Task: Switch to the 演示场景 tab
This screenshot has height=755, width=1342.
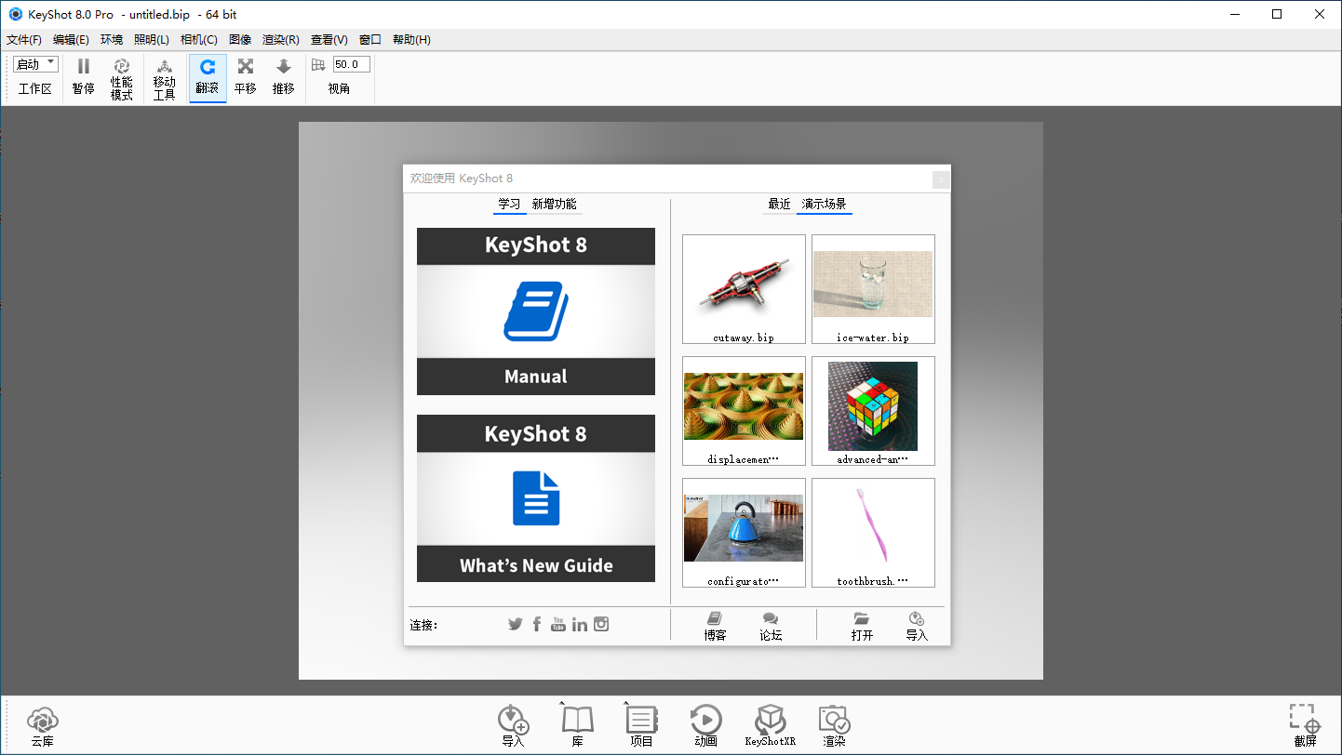Action: click(825, 205)
